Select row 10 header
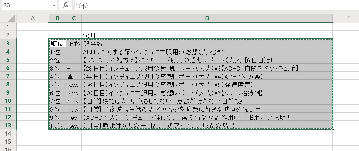Image resolution: width=359 pixels, height=151 pixels. click(8, 100)
